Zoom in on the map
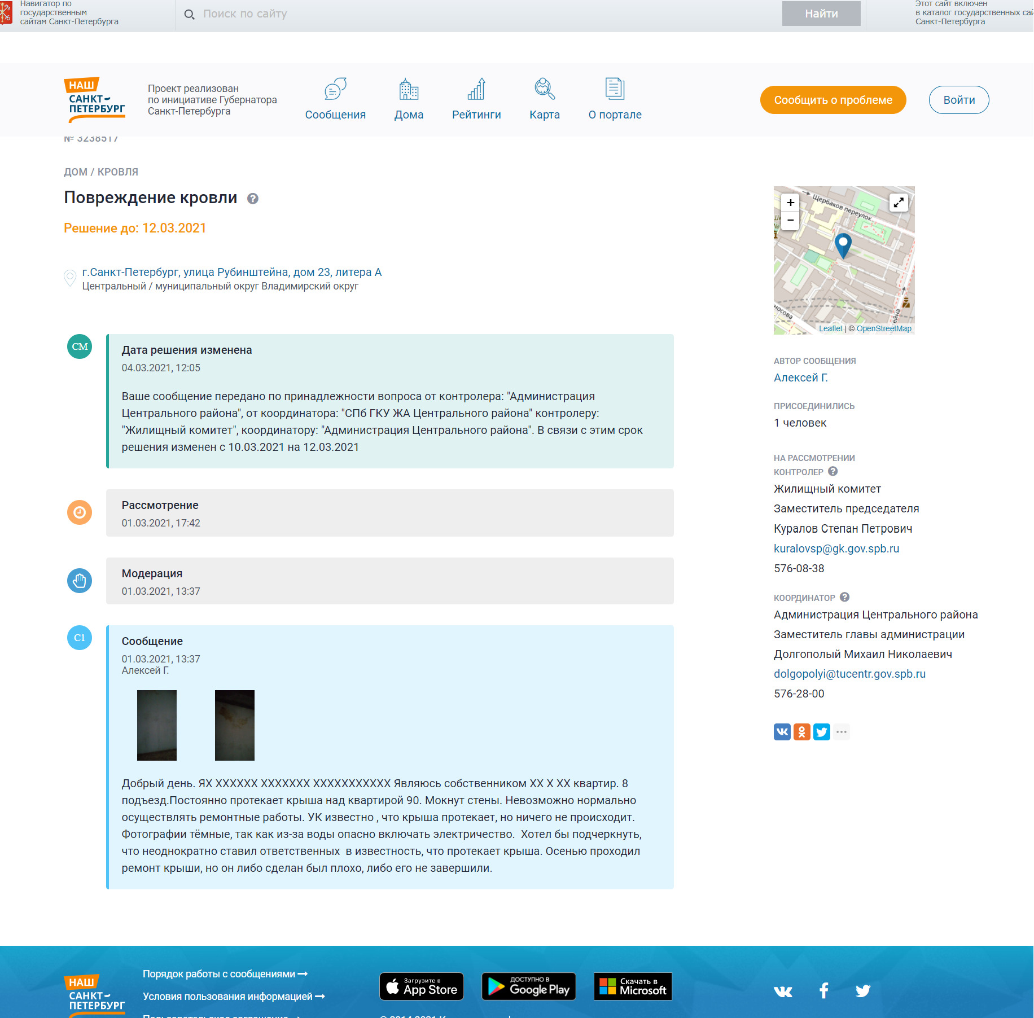The height and width of the screenshot is (1018, 1034). 790,203
